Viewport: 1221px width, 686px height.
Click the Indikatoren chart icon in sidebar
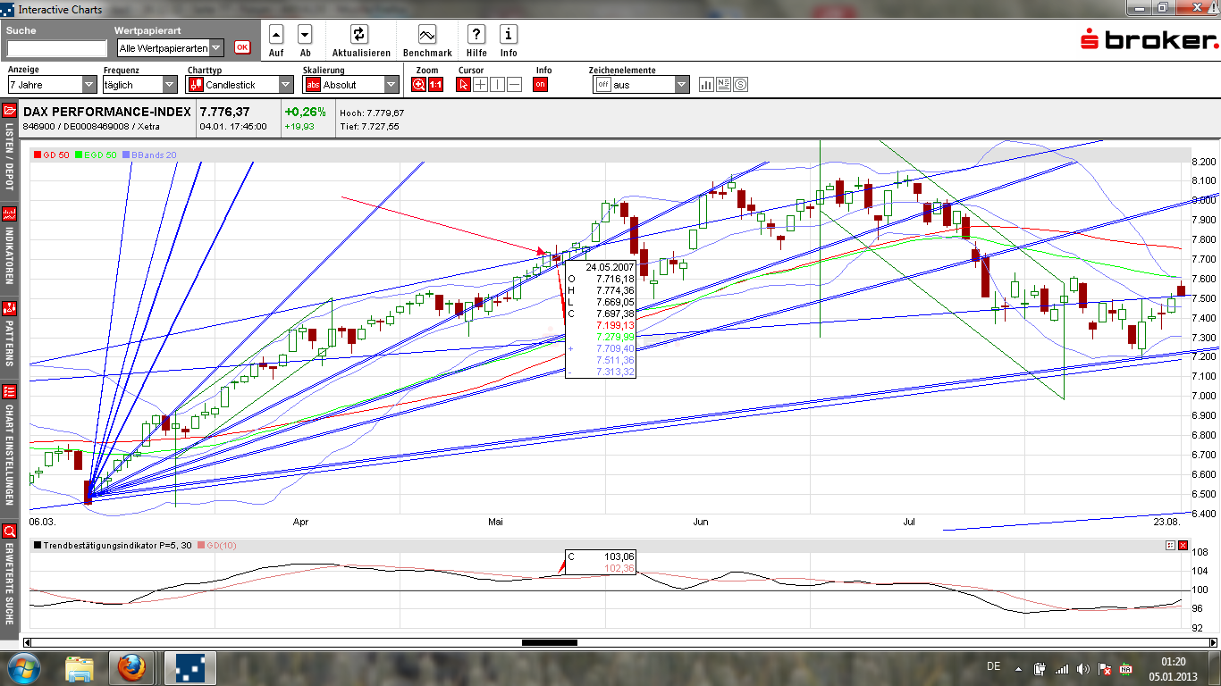10,213
